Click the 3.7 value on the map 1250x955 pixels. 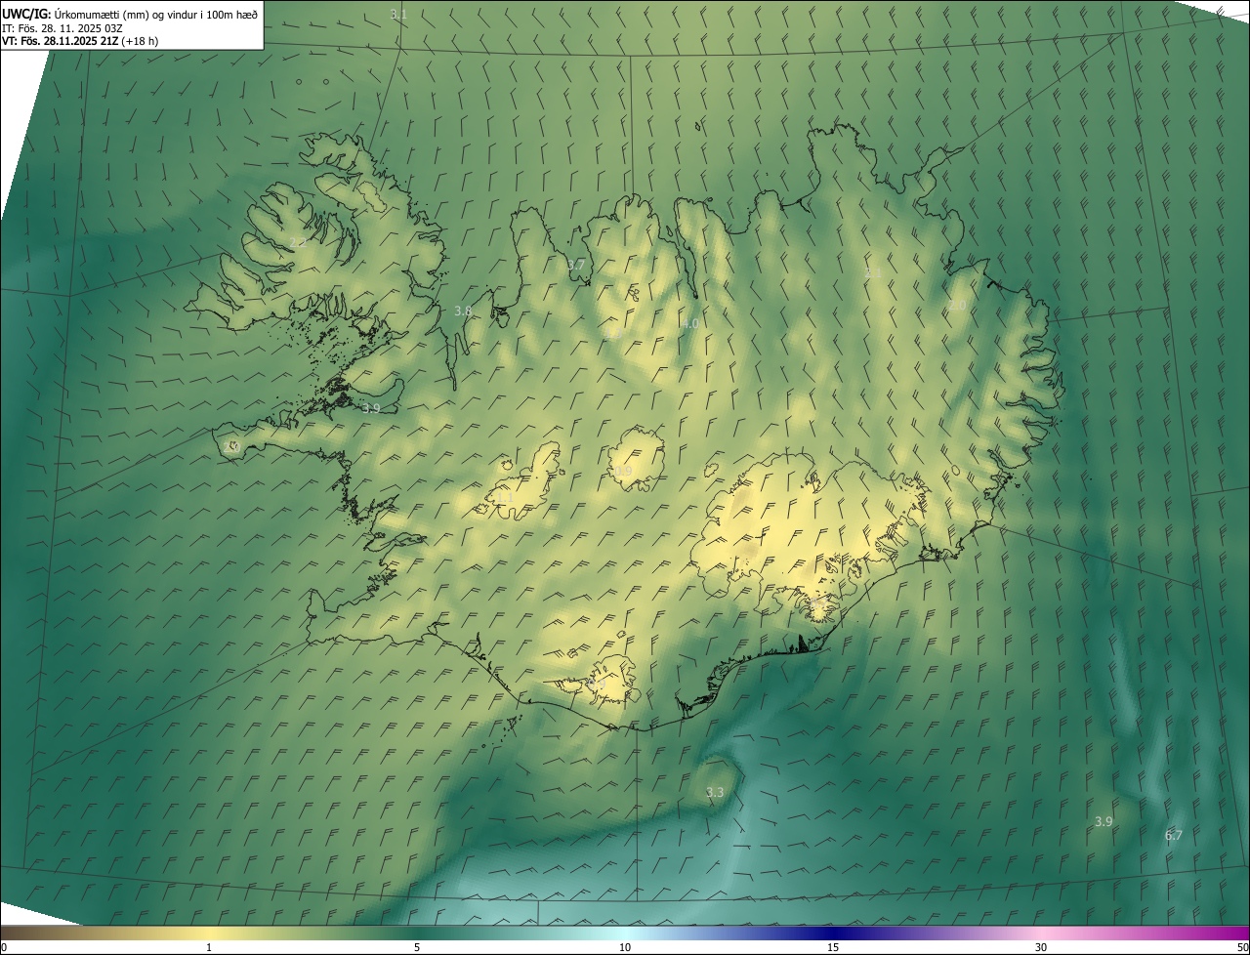576,265
